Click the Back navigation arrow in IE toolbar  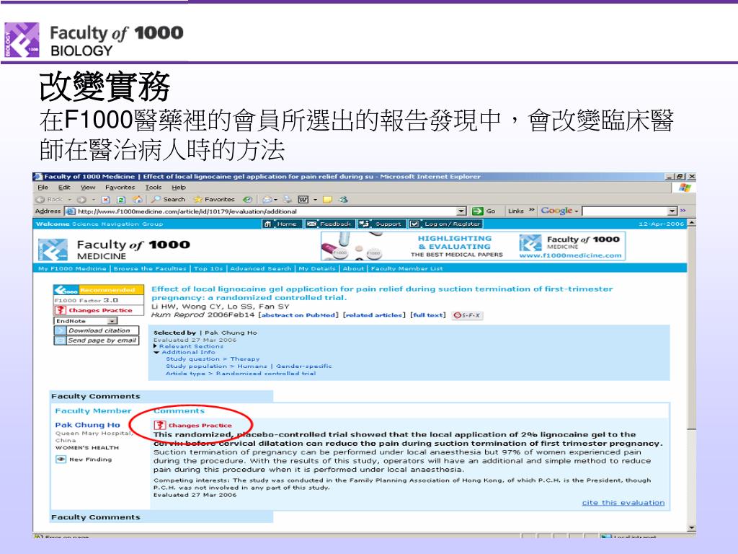(x=40, y=200)
